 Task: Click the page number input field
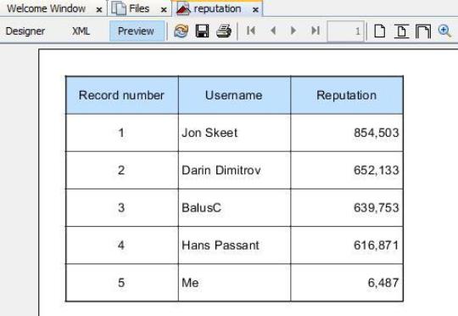(345, 31)
